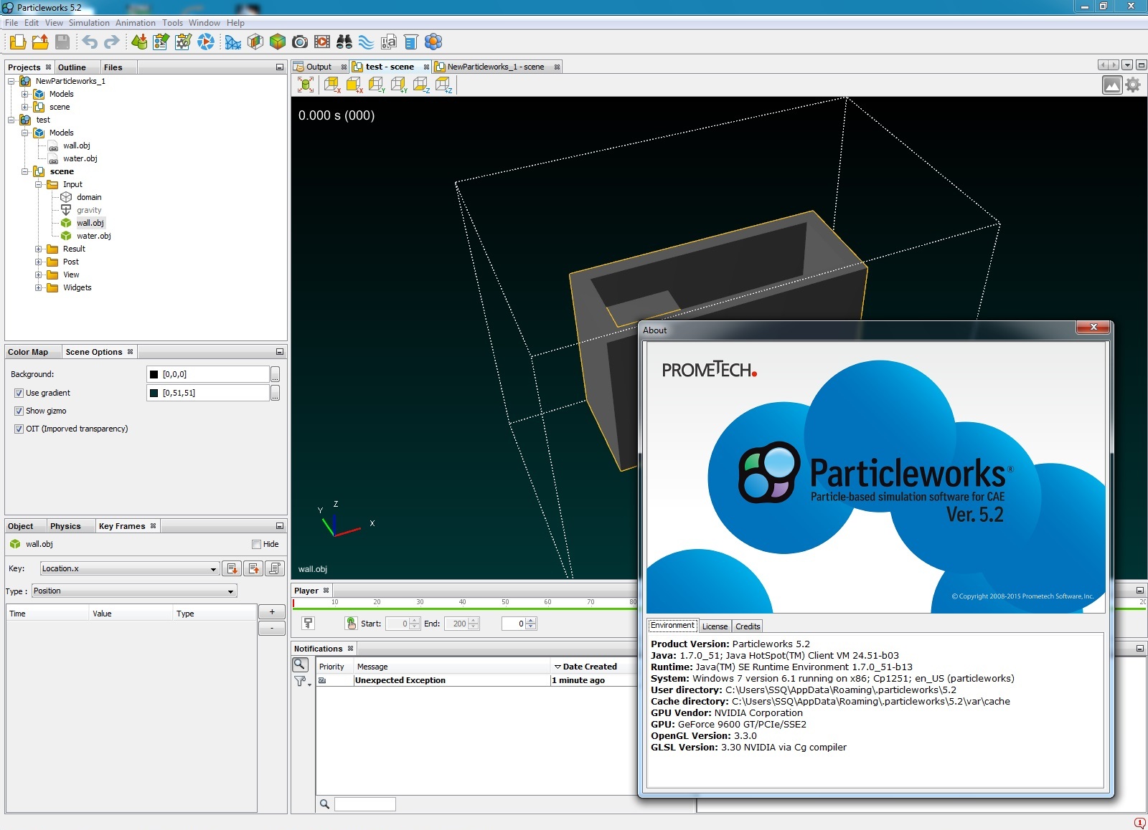The width and height of the screenshot is (1148, 830).
Task: Select the gravity item in the tree
Action: point(89,210)
